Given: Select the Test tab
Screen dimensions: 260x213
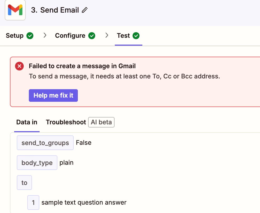Looking at the screenshot, I should pos(123,36).
